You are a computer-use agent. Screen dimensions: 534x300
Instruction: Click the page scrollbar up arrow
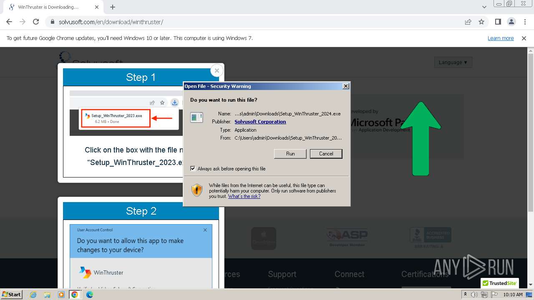531,50
